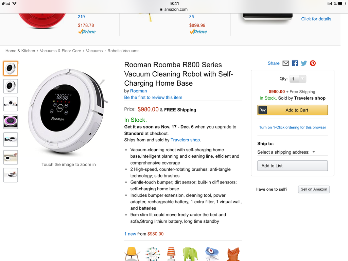Share product on Pinterest icon
348x261 pixels.
pos(313,63)
